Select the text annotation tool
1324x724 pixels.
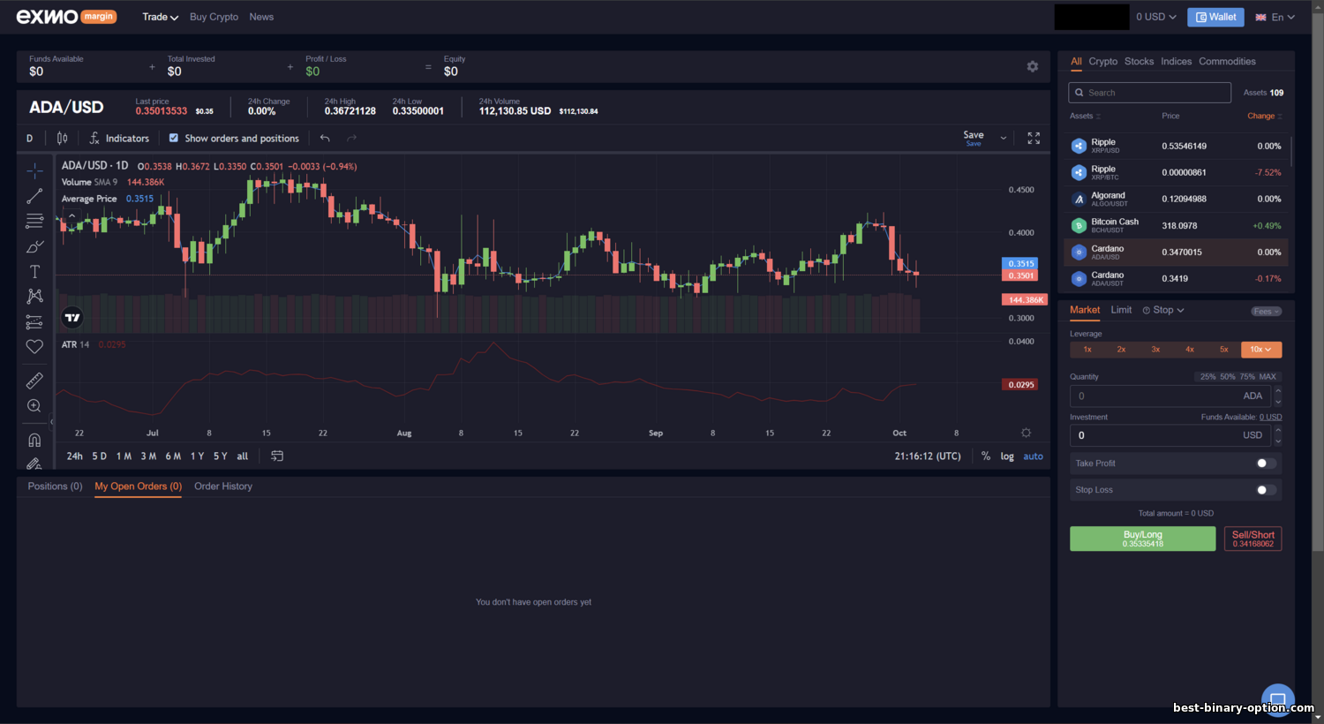[34, 271]
